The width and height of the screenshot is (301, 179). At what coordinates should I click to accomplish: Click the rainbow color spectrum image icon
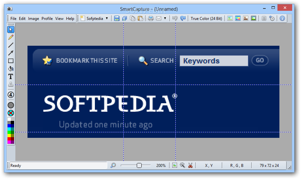point(238,18)
